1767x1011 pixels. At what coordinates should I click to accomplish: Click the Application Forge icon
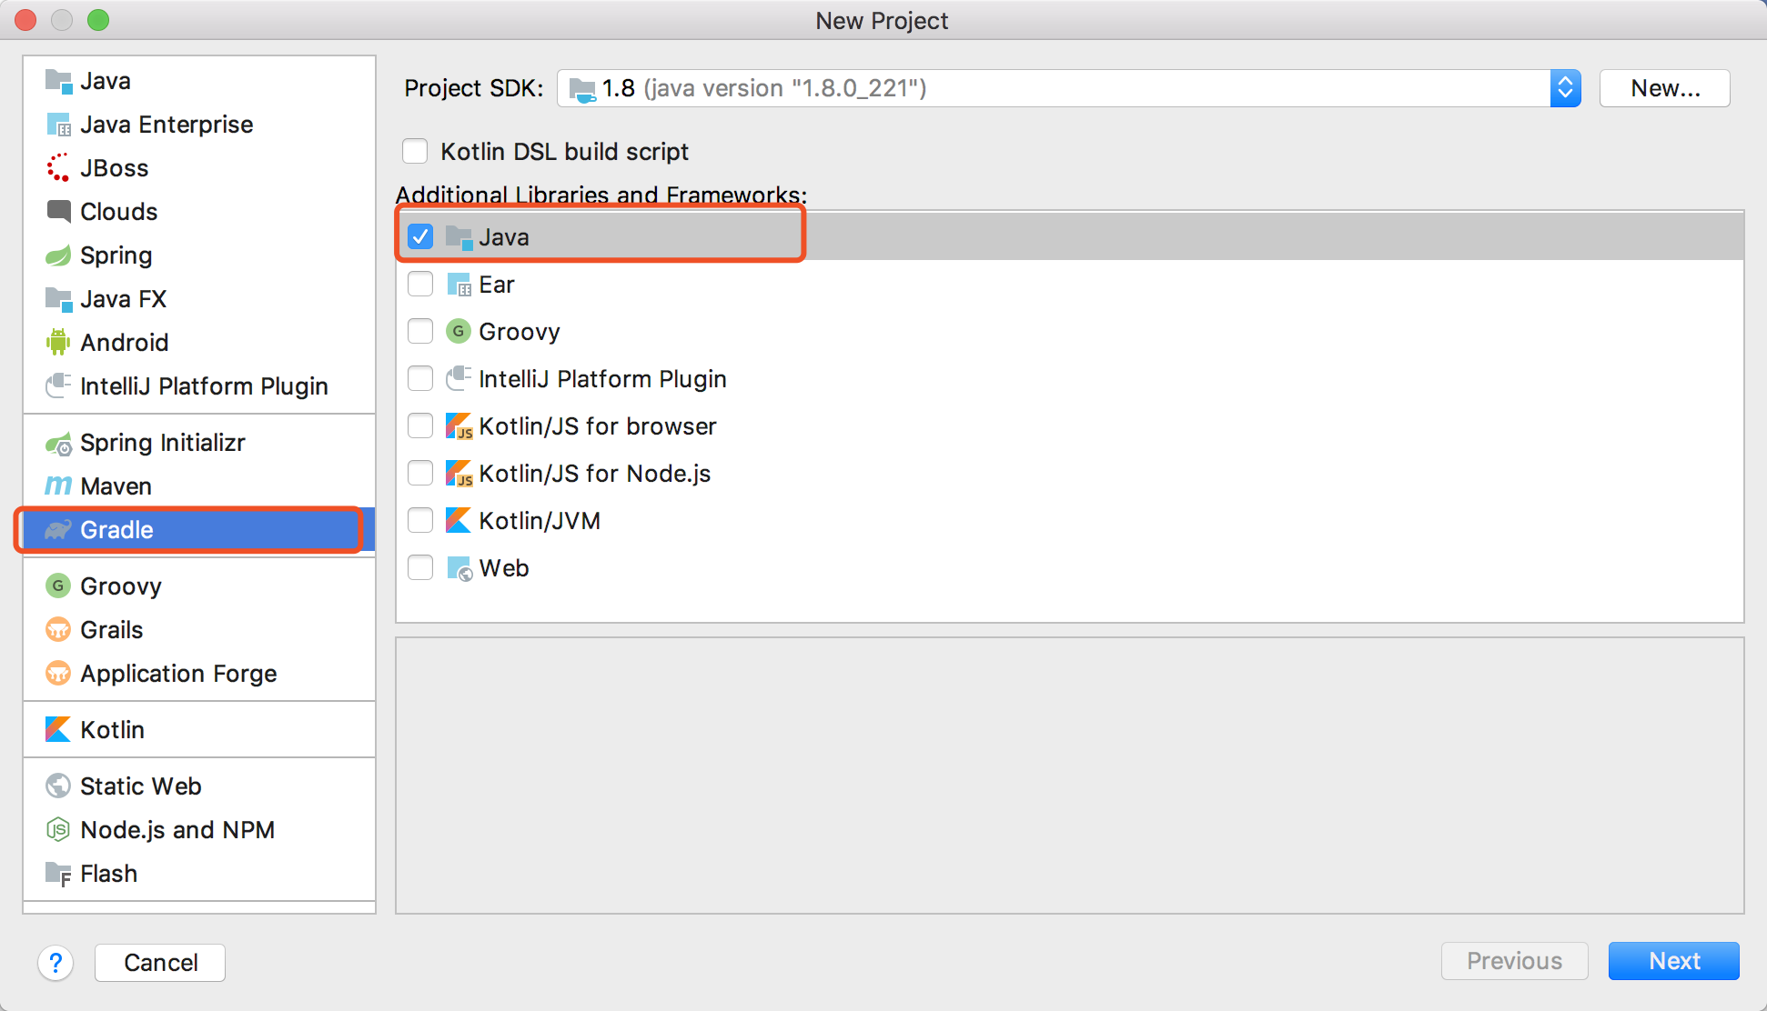click(58, 674)
